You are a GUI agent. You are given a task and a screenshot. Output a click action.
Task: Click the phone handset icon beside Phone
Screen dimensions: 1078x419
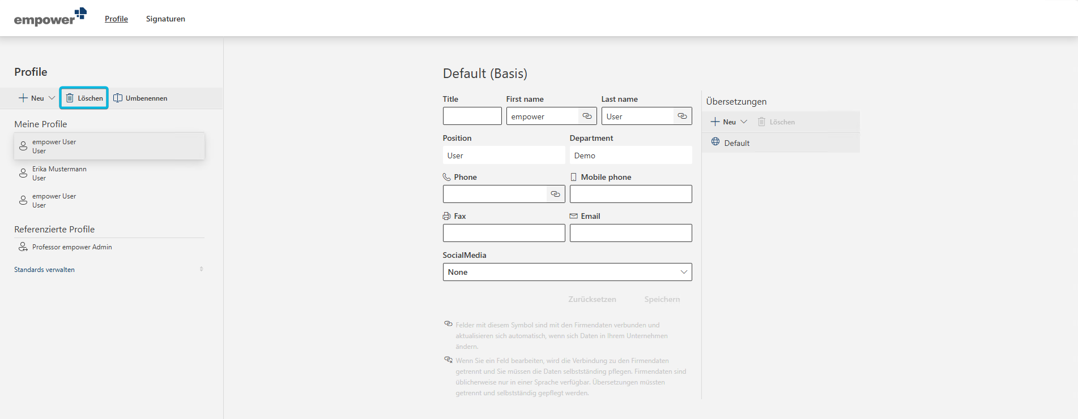tap(447, 177)
